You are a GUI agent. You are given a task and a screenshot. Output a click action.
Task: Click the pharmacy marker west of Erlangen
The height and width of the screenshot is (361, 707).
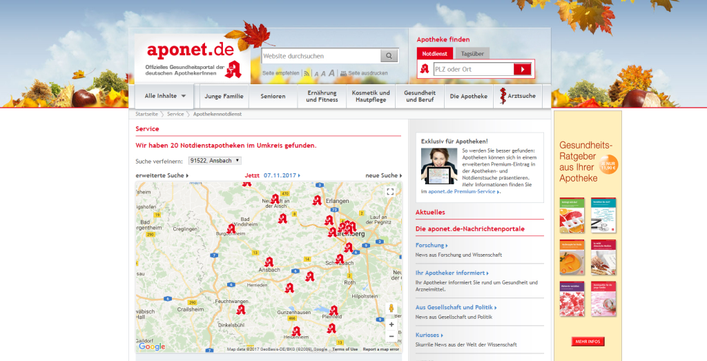(x=317, y=200)
